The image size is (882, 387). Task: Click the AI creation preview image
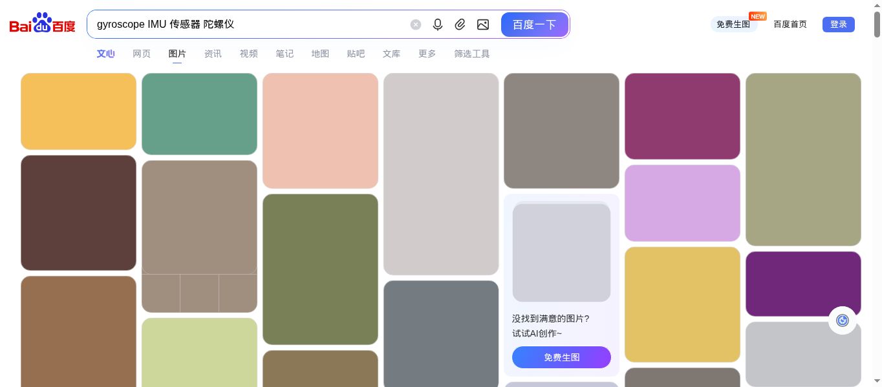click(561, 251)
